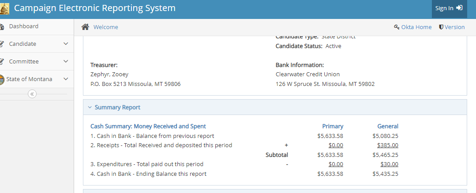476x193 pixels.
Task: Click the Subtotal label
Action: click(x=277, y=155)
